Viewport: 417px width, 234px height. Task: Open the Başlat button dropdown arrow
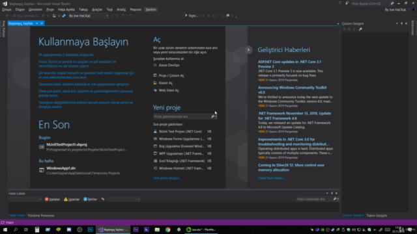200,16
